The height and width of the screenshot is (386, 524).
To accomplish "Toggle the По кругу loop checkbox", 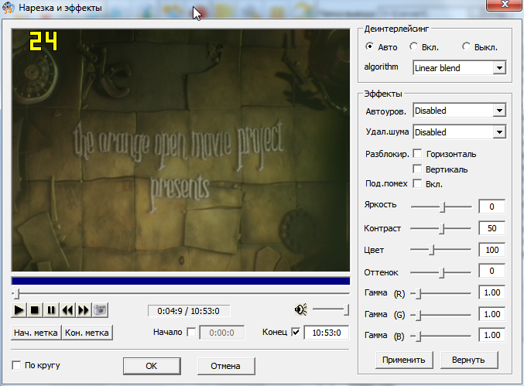I will 16,365.
